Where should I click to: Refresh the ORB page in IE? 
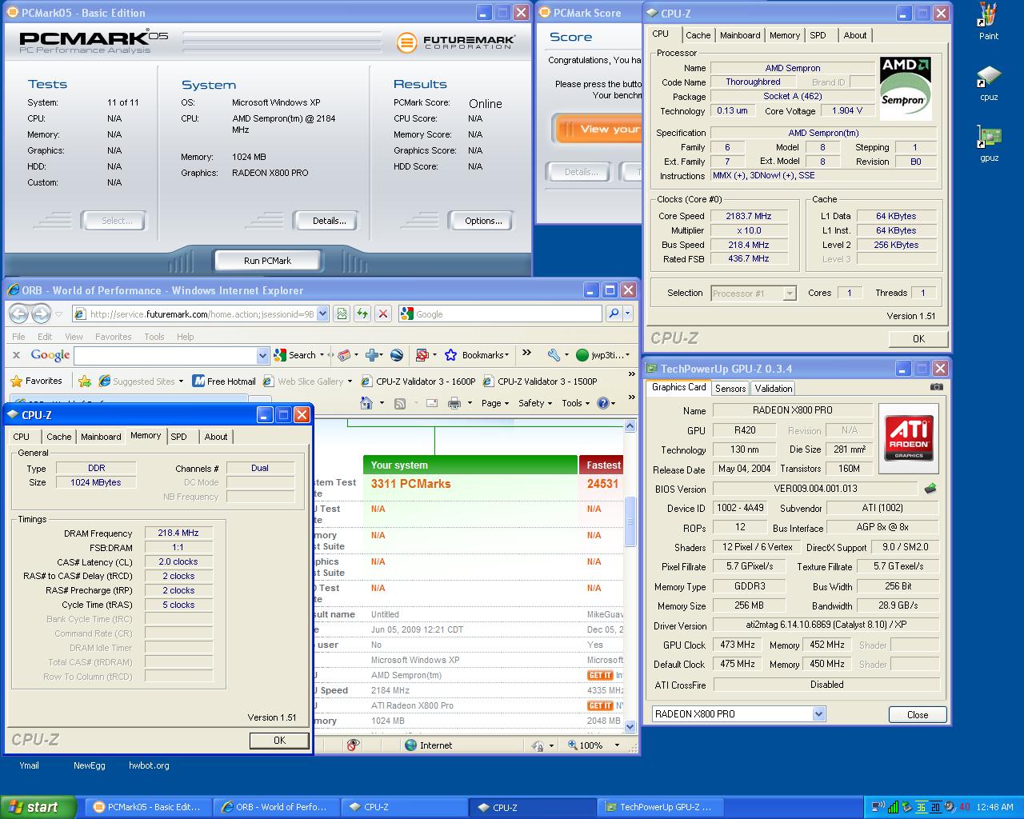[x=362, y=314]
